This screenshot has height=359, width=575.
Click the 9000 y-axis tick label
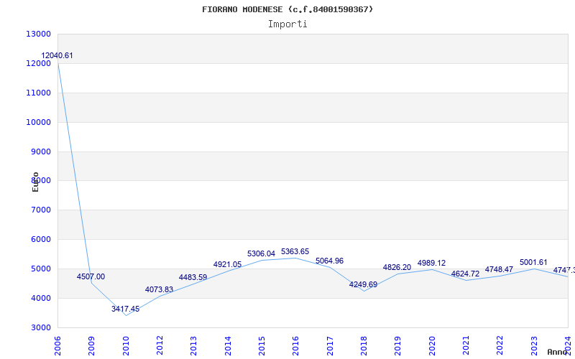pos(40,151)
